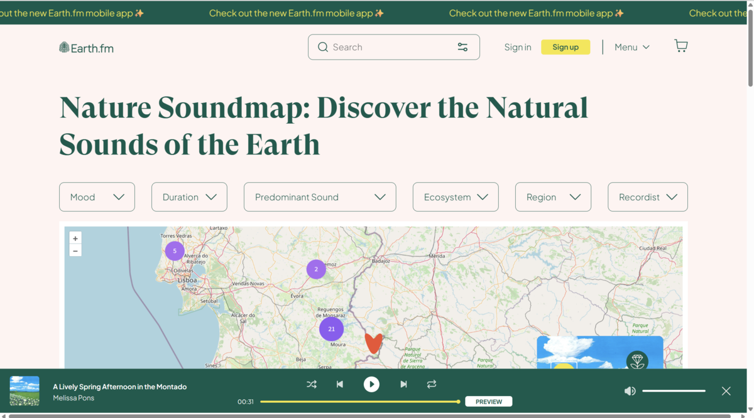
Task: Play the current recording
Action: (371, 384)
